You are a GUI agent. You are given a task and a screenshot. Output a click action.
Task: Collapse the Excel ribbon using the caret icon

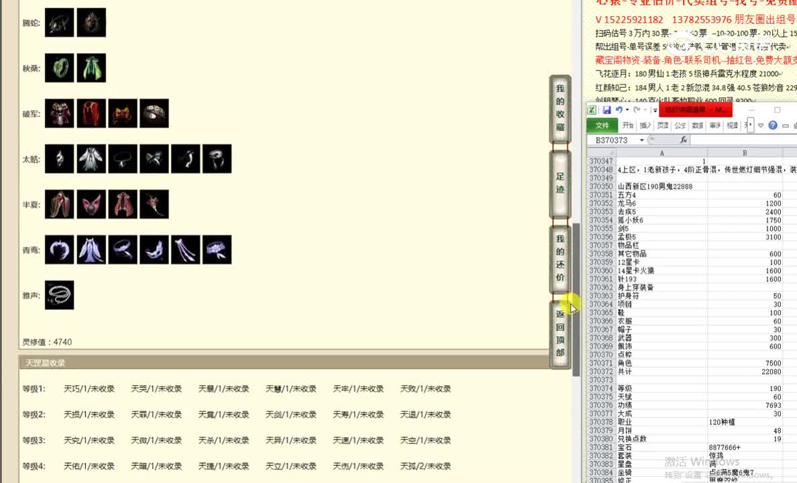tap(761, 125)
